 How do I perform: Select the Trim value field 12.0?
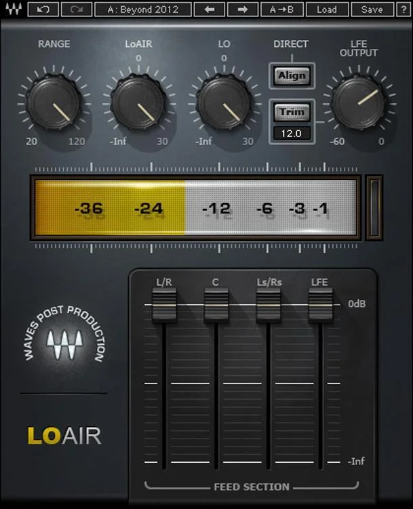(x=292, y=134)
